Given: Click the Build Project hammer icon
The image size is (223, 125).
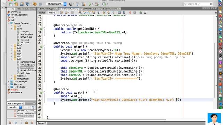Looking at the screenshot, I should pos(77,4).
